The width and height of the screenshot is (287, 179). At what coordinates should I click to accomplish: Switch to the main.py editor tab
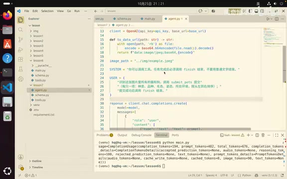(x=148, y=19)
